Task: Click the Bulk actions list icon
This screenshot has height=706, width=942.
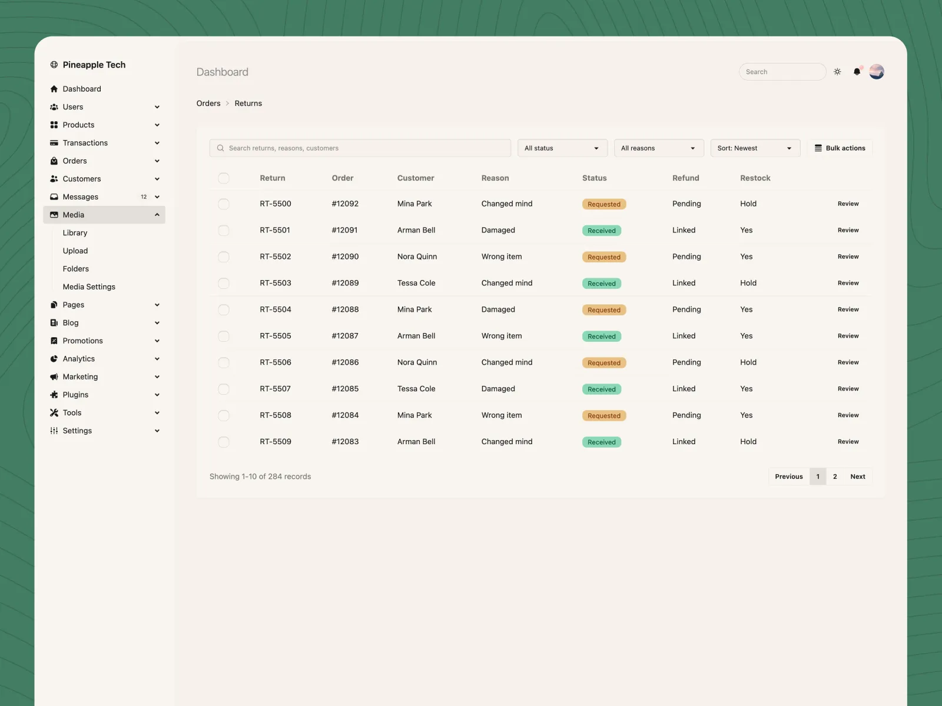Action: (x=818, y=148)
